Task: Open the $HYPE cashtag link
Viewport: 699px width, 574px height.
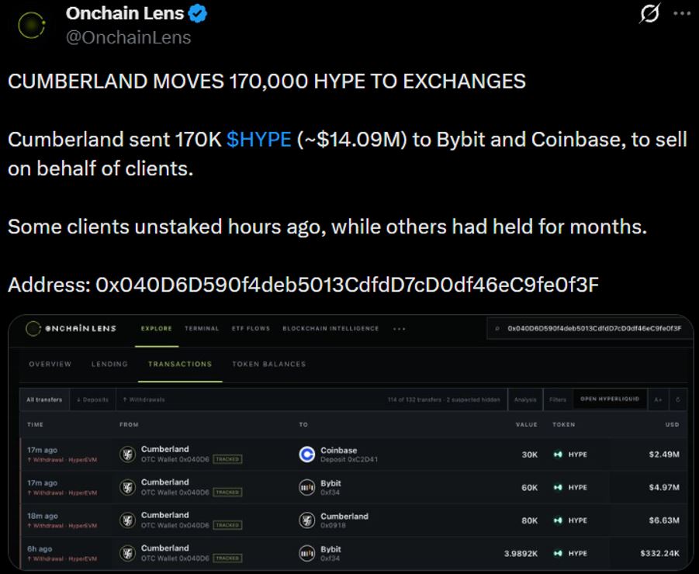Action: pyautogui.click(x=258, y=140)
